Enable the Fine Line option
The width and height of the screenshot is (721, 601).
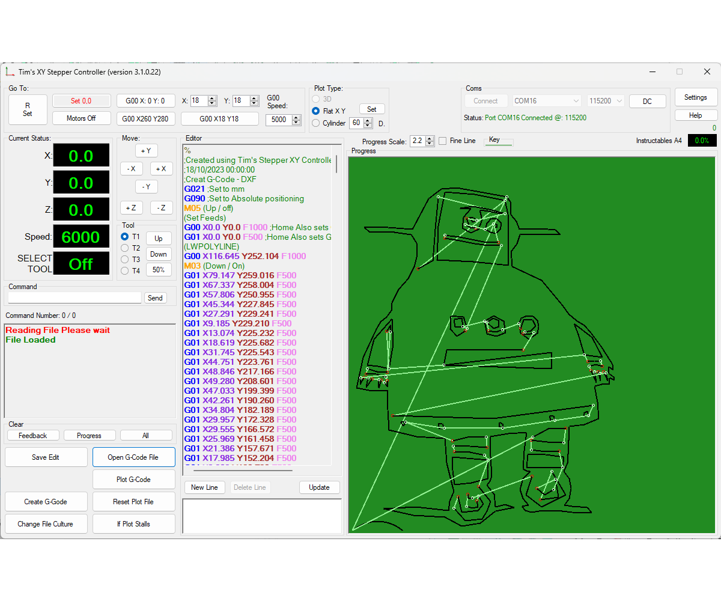[443, 141]
